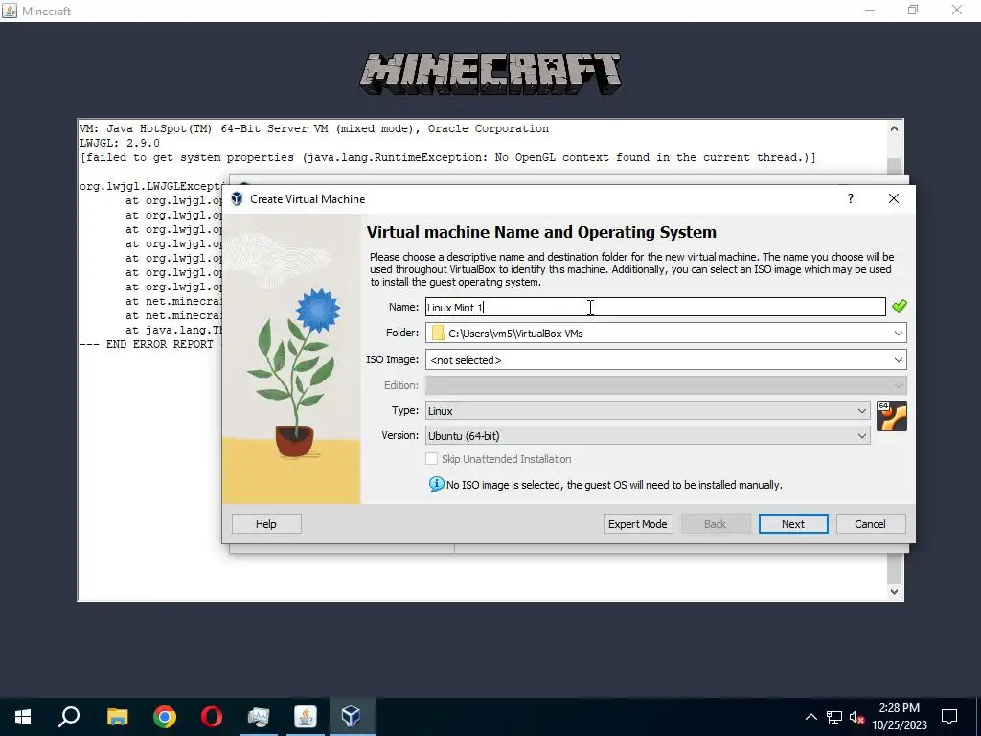Screen dimensions: 981x736
Task: Close the Create Virtual Machine dialog
Action: click(894, 198)
